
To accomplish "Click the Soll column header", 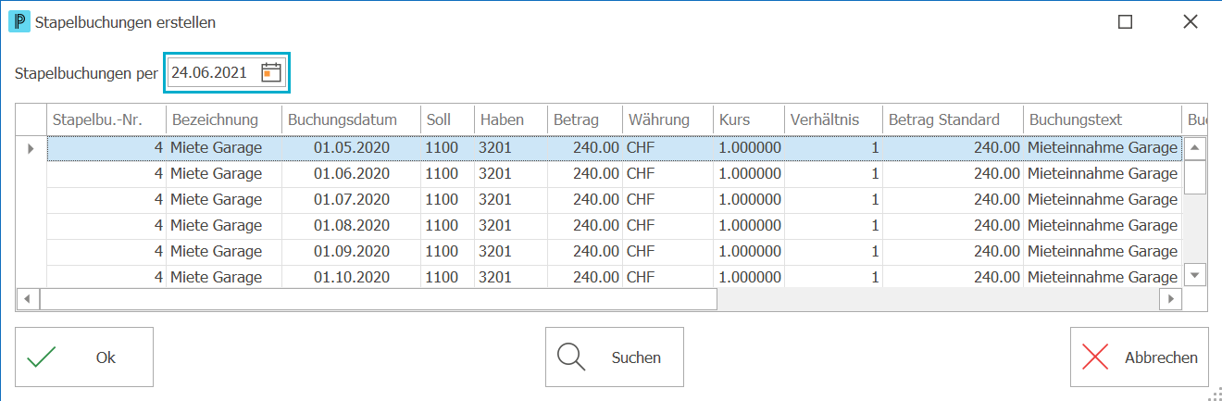I will click(x=447, y=119).
